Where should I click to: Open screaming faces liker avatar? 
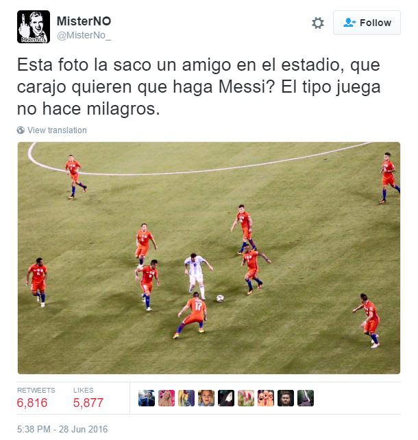click(266, 398)
